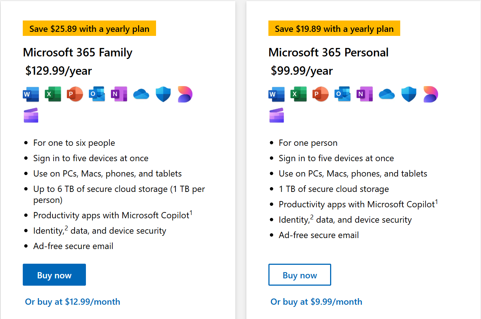The image size is (481, 319).
Task: Click the Excel icon in the Family plan
Action: [53, 94]
